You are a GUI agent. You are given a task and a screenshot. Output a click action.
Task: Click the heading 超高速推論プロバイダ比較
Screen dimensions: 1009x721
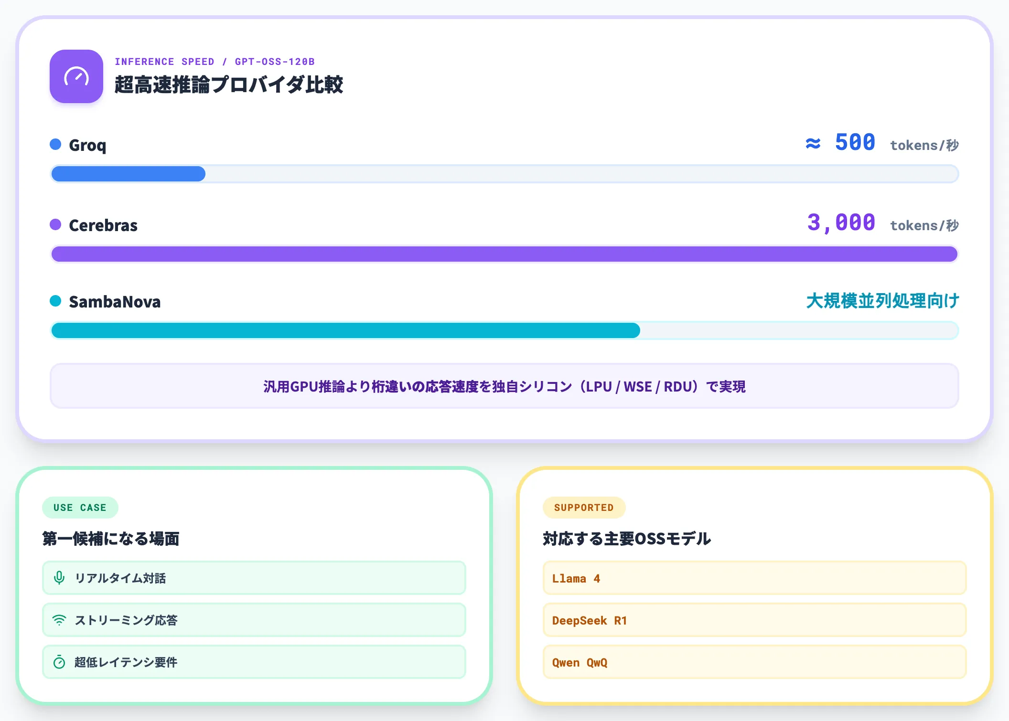point(229,85)
